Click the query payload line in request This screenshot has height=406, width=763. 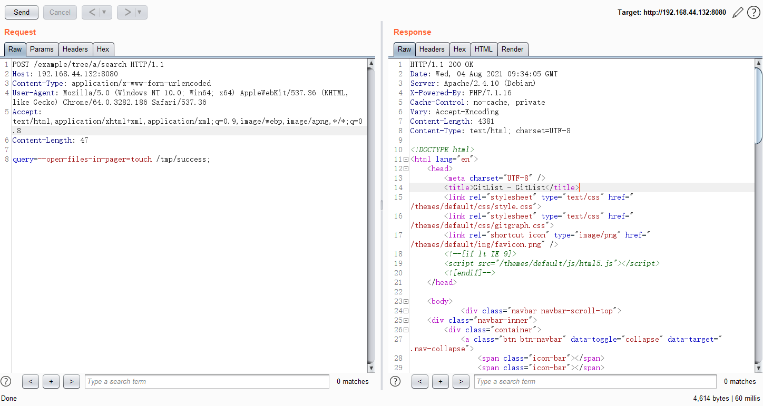111,159
